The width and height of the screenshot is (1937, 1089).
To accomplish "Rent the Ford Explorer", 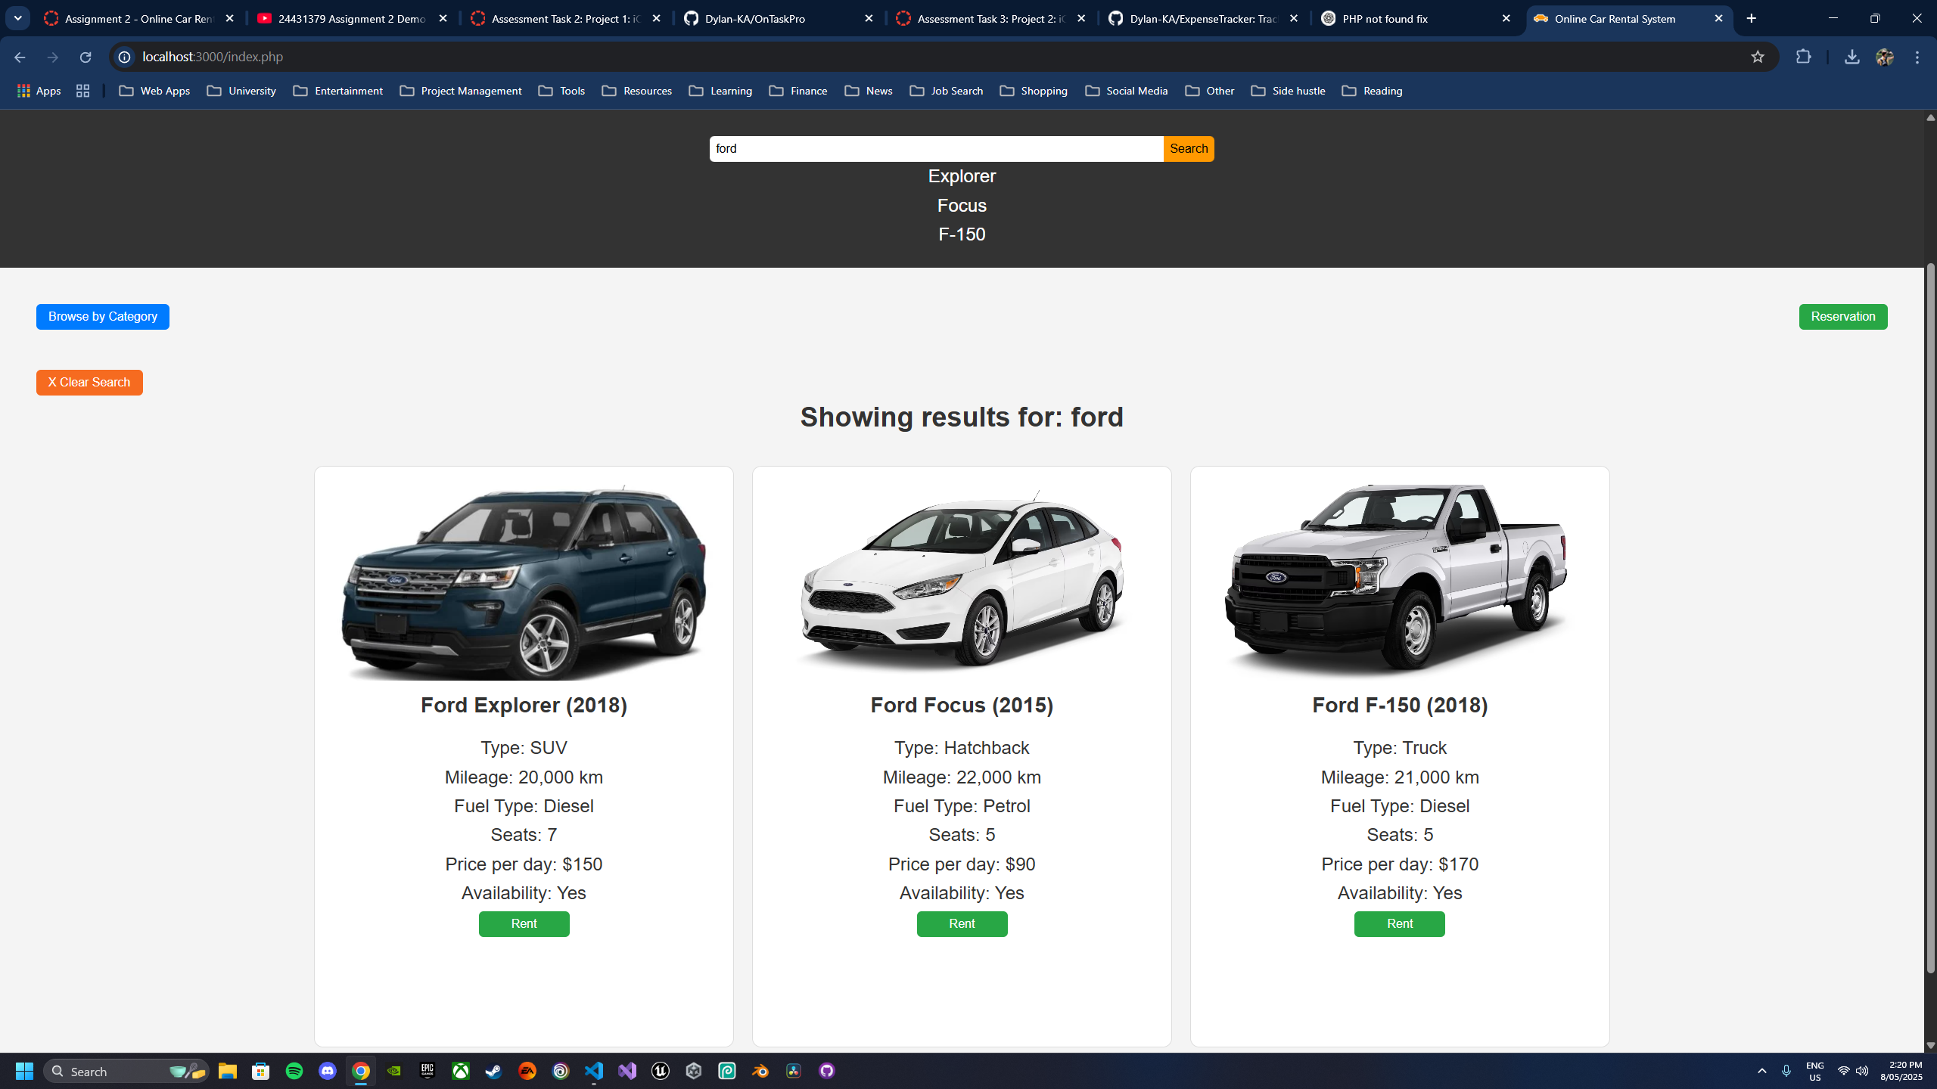I will (x=524, y=924).
